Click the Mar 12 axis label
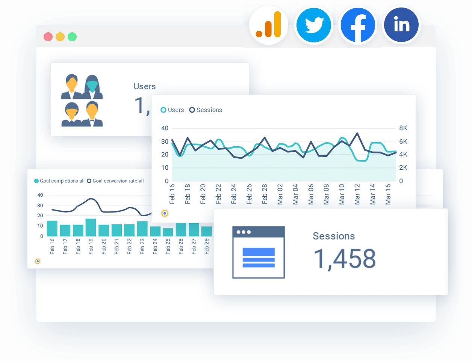The image size is (472, 361). tap(357, 194)
